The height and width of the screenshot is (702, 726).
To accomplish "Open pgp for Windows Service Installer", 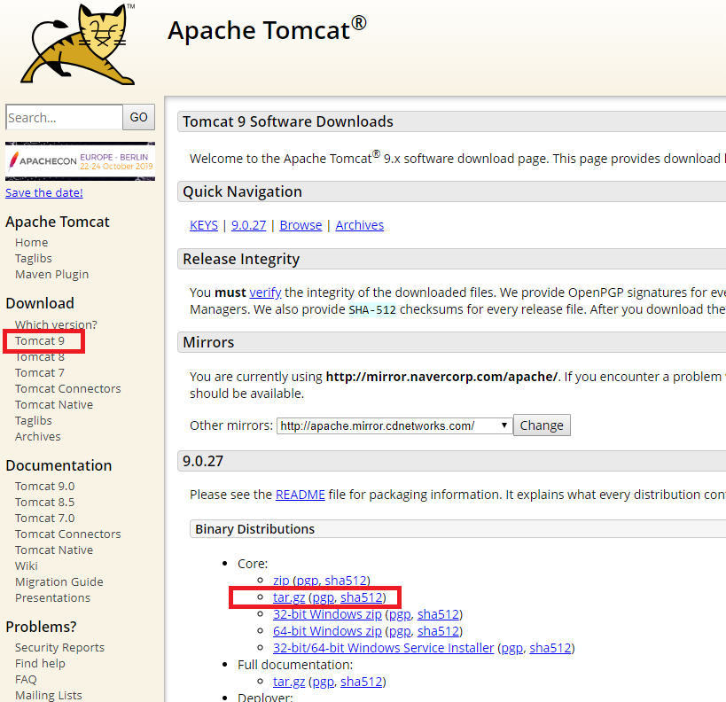I will point(512,648).
